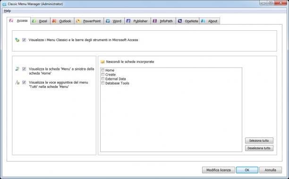Open the OneNote tab

187,21
